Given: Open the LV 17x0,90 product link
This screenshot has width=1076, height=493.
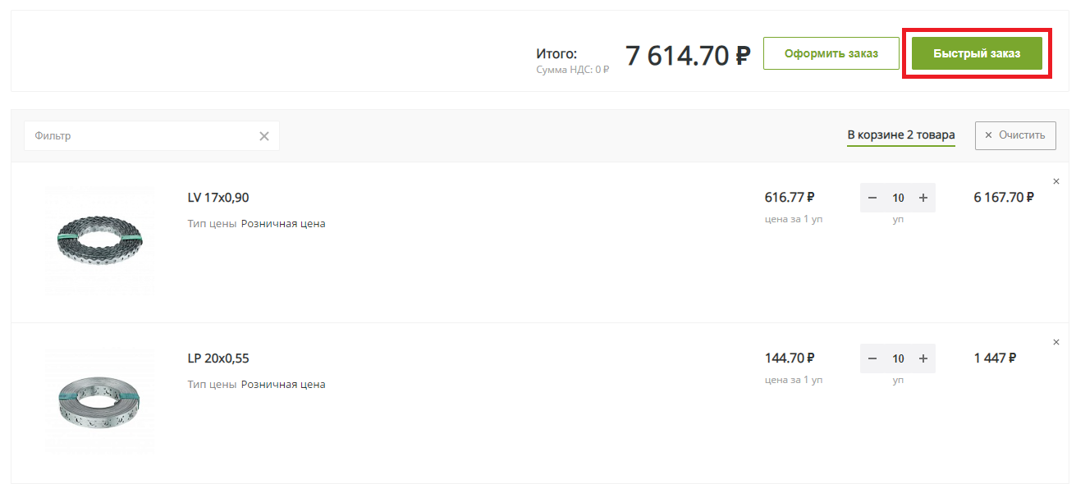Looking at the screenshot, I should (x=218, y=198).
